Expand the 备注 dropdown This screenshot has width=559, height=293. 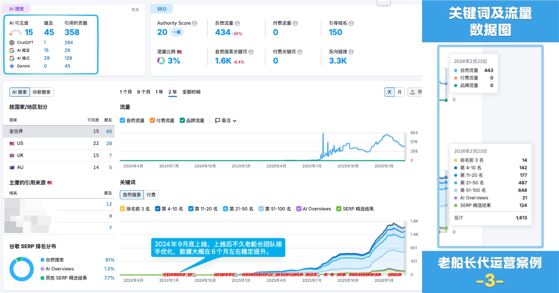click(226, 120)
